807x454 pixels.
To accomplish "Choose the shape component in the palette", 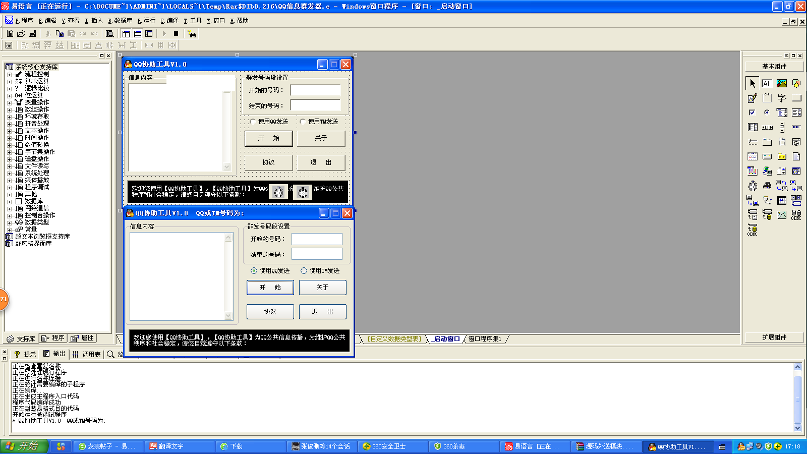I will (796, 83).
